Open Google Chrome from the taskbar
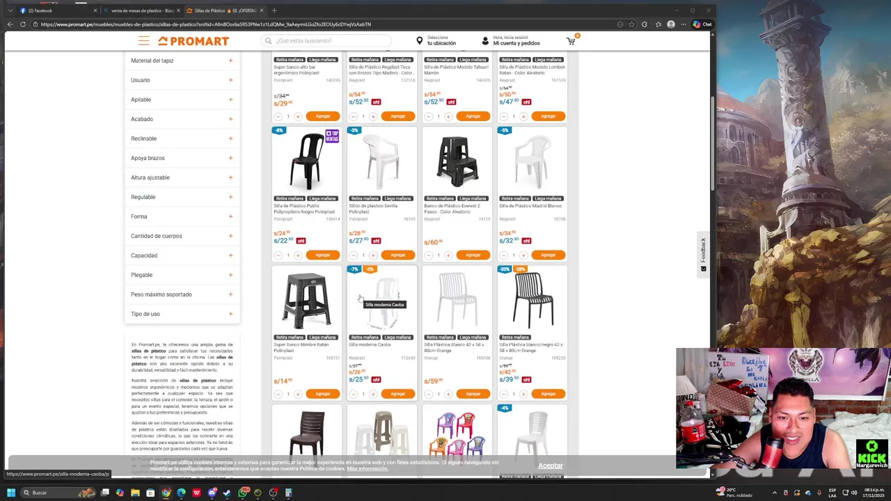Screen dimensions: 891x501 tap(166, 493)
